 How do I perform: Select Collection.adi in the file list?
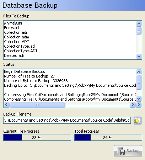[15, 32]
